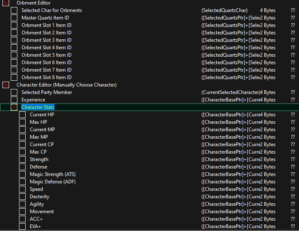This screenshot has width=299, height=231.
Task: Select the 2 Bytes type of Speed row
Action: (x=268, y=189)
